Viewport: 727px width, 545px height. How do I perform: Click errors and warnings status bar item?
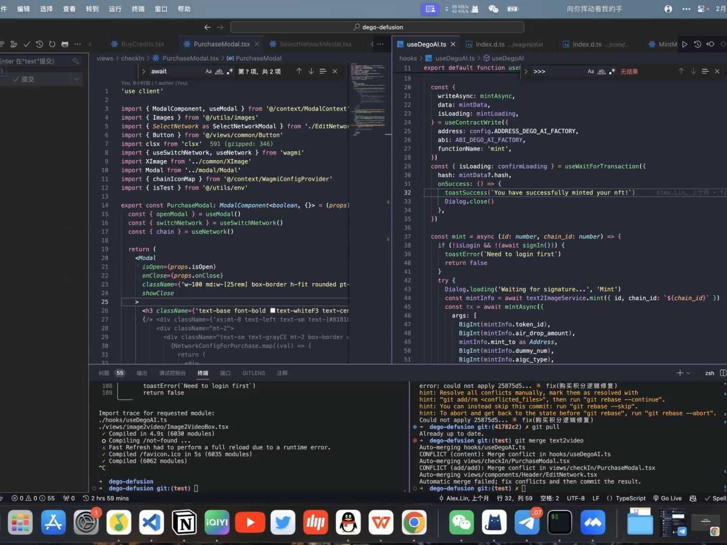(33, 498)
